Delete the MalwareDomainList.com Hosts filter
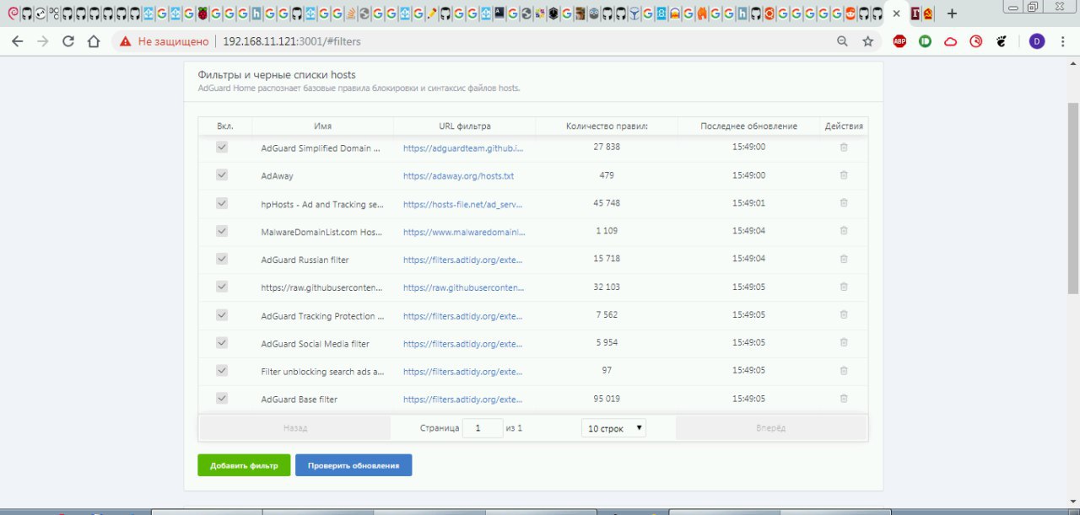 click(844, 231)
